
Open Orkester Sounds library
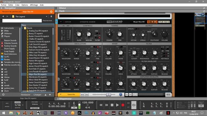click(x=10, y=43)
